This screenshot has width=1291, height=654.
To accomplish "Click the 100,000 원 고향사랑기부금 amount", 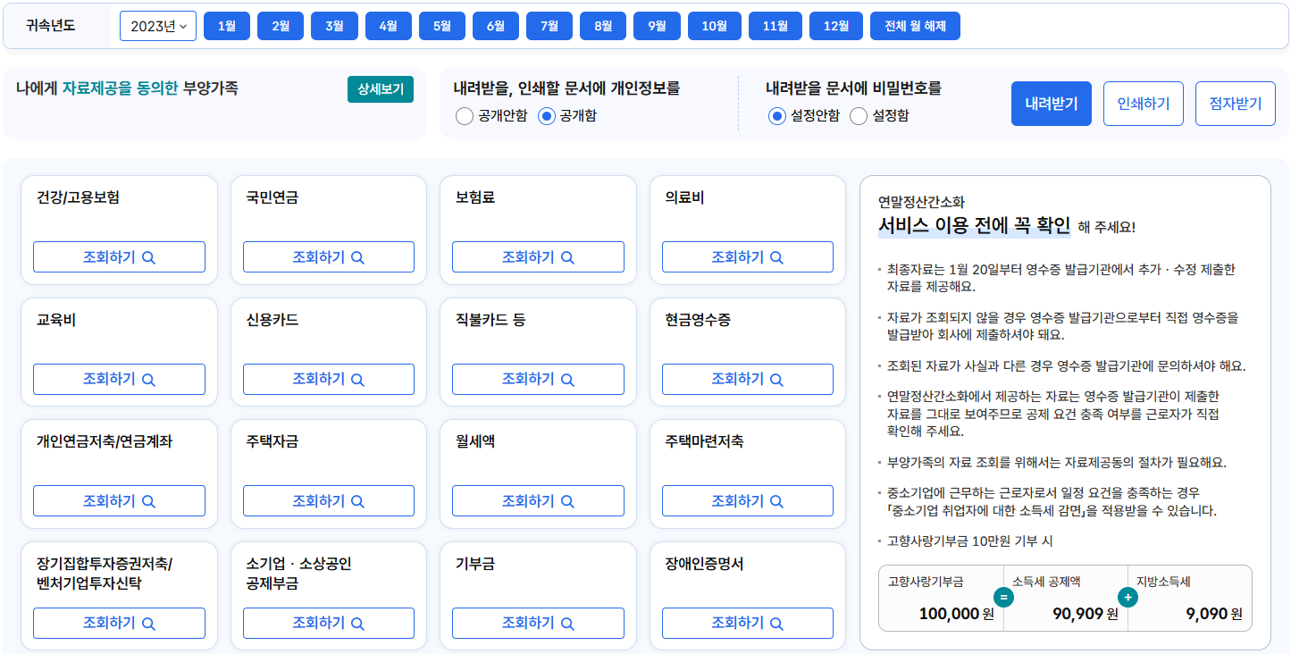I will point(956,614).
